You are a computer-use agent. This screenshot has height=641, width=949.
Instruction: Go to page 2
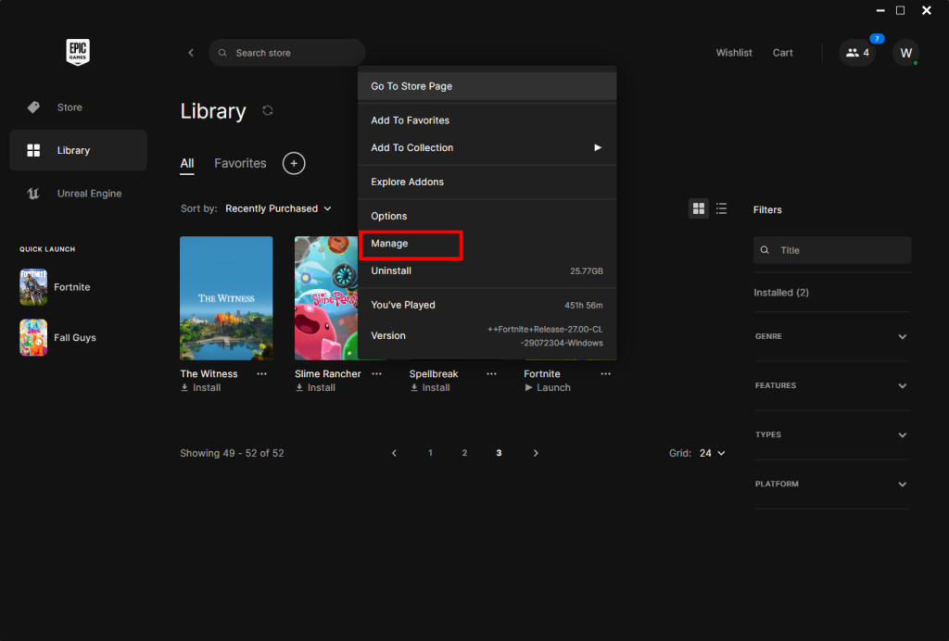point(465,453)
